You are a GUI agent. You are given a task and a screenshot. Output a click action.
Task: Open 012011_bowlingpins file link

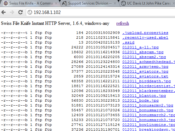click(x=149, y=125)
